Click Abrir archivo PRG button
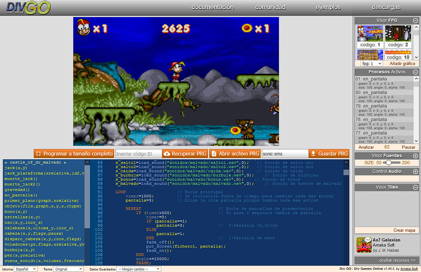The width and height of the screenshot is (421, 272). coord(235,154)
